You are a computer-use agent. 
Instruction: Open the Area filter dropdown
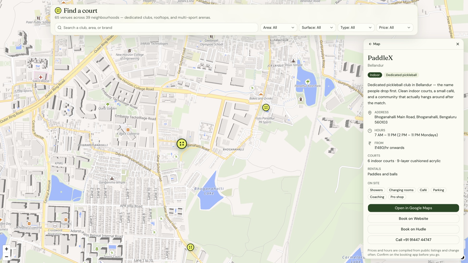point(278,28)
